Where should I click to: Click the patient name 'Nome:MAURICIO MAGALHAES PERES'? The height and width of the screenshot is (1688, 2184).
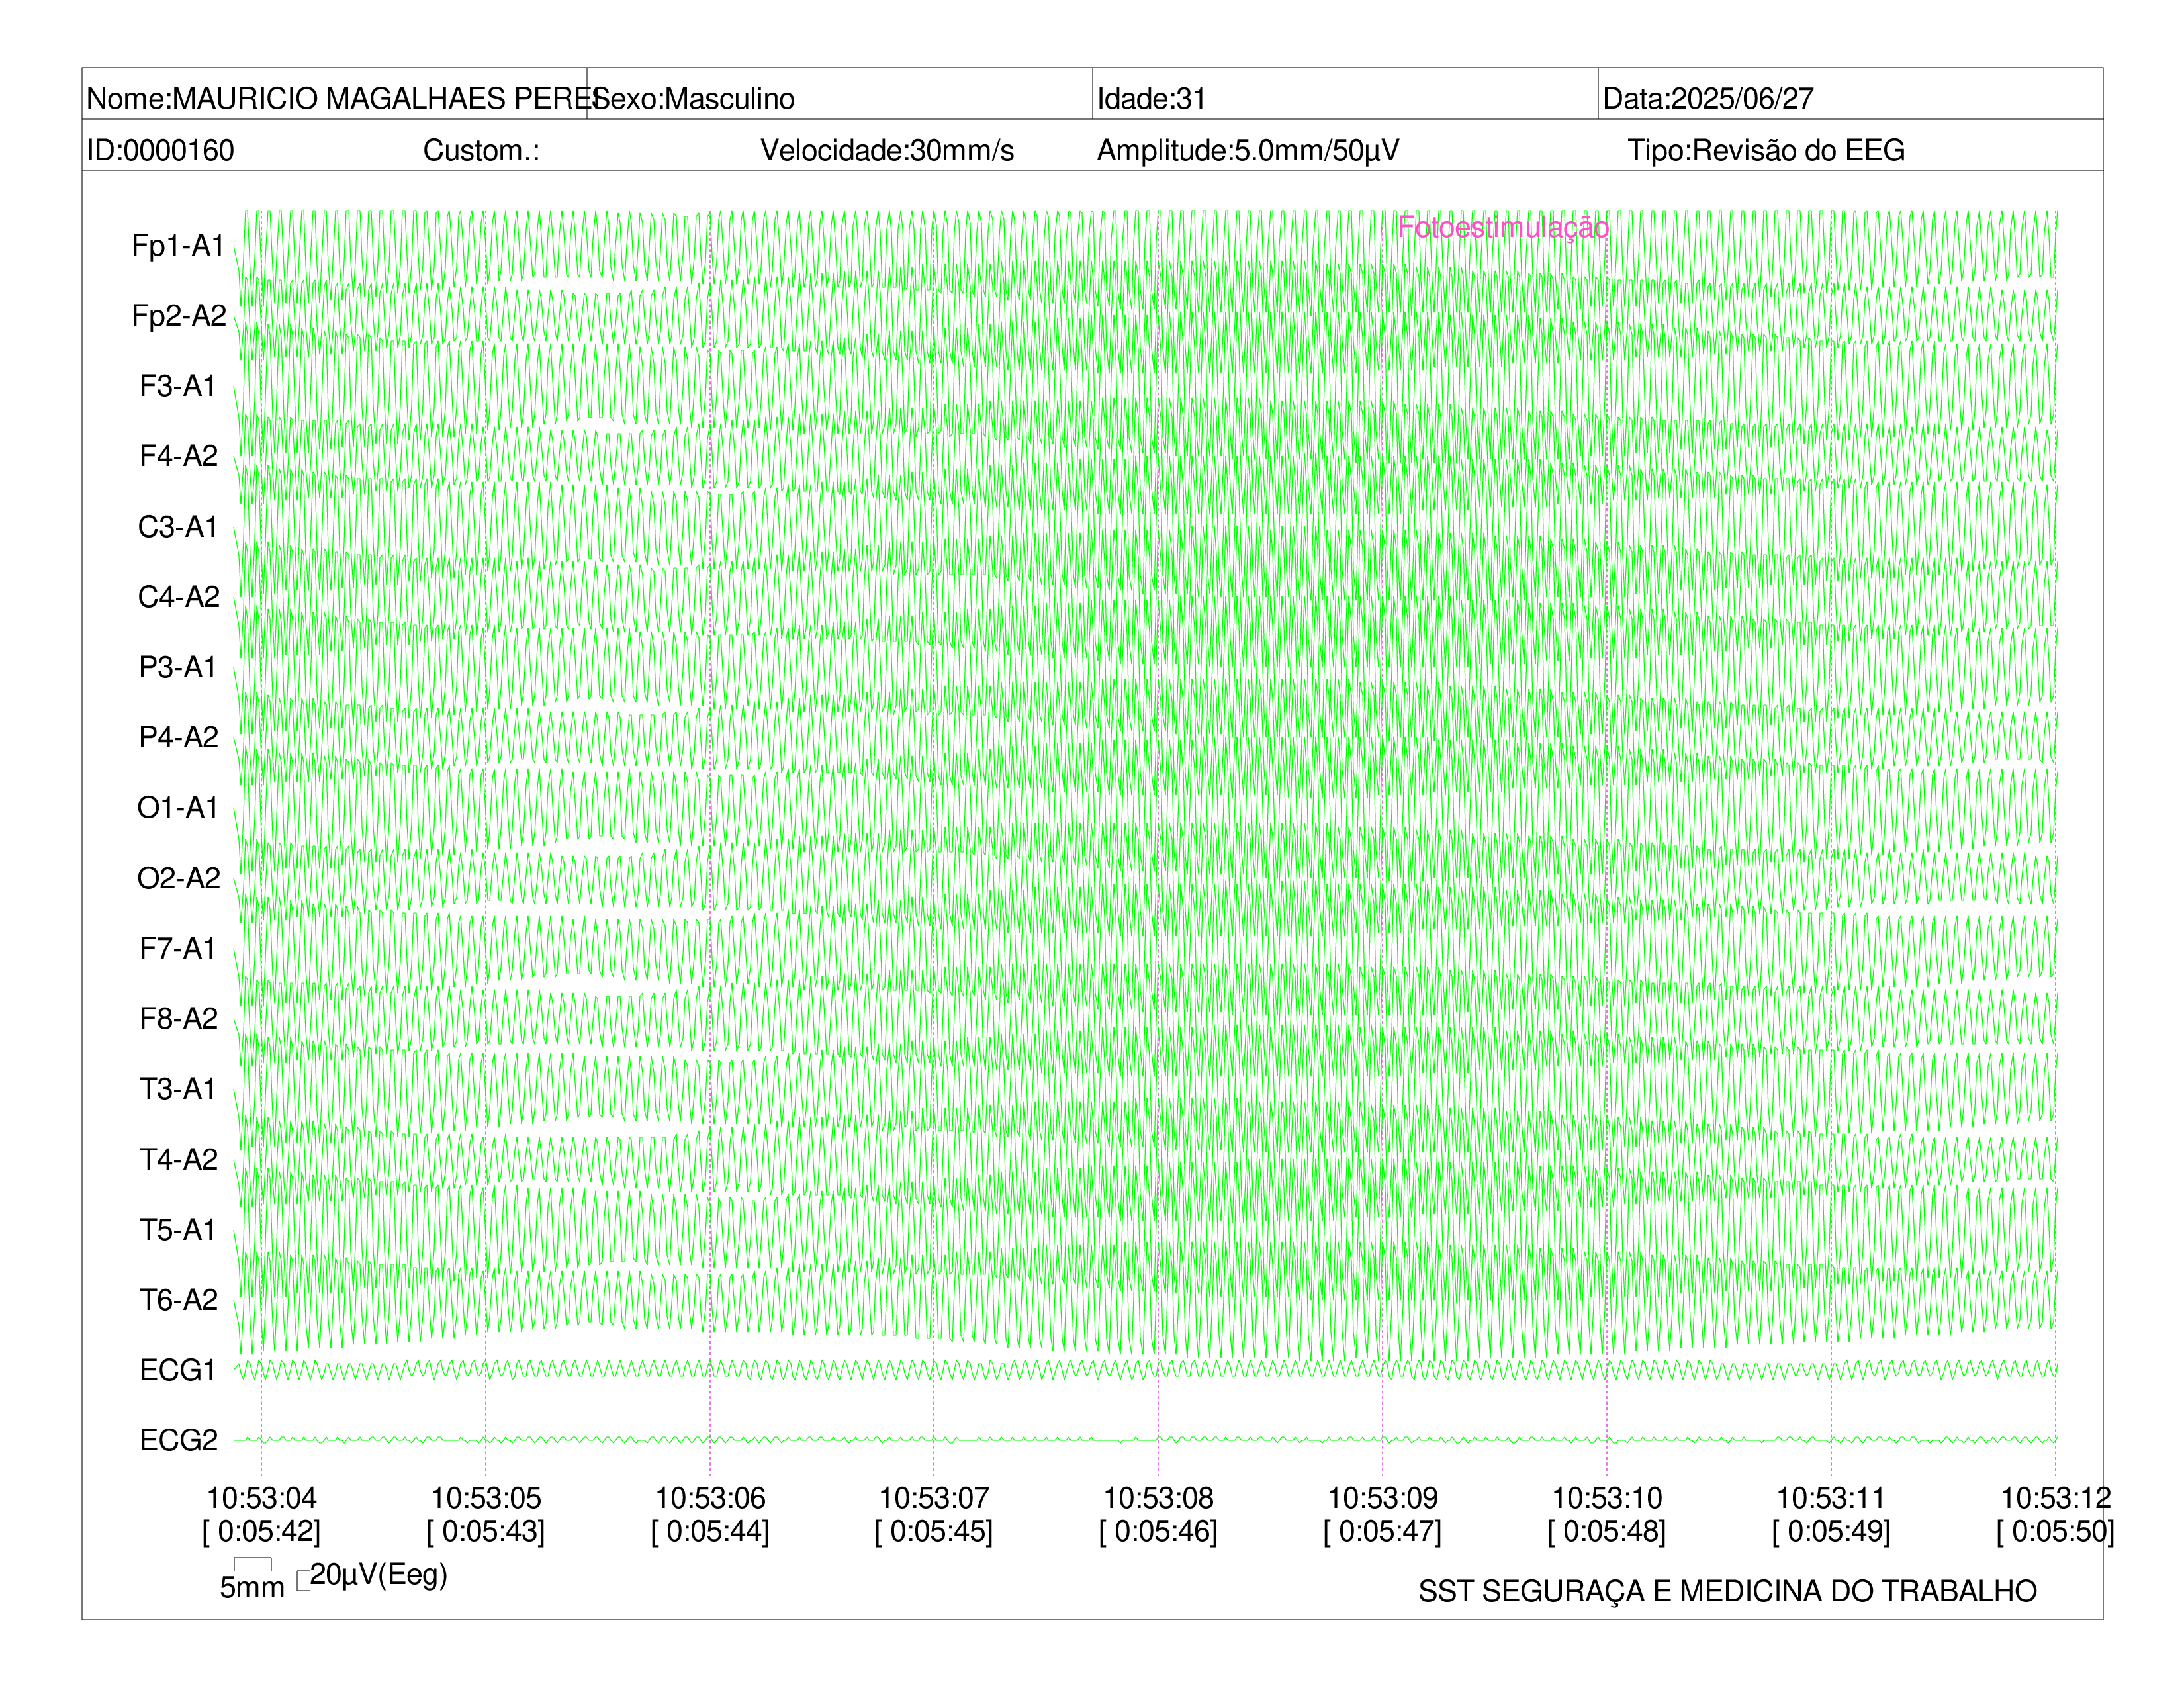347,98
